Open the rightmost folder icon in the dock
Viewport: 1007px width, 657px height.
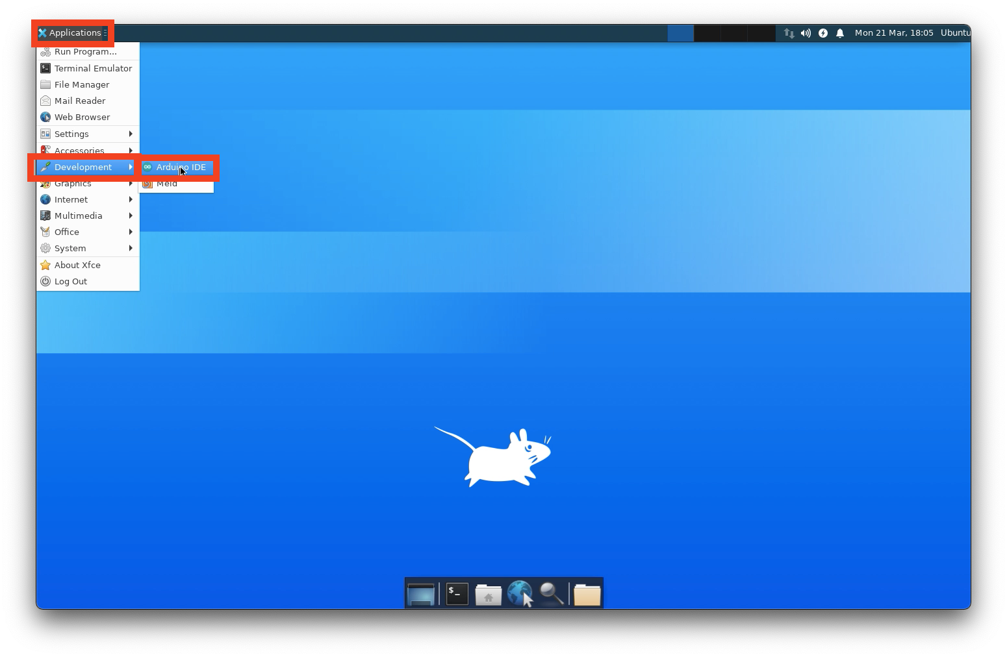(586, 593)
